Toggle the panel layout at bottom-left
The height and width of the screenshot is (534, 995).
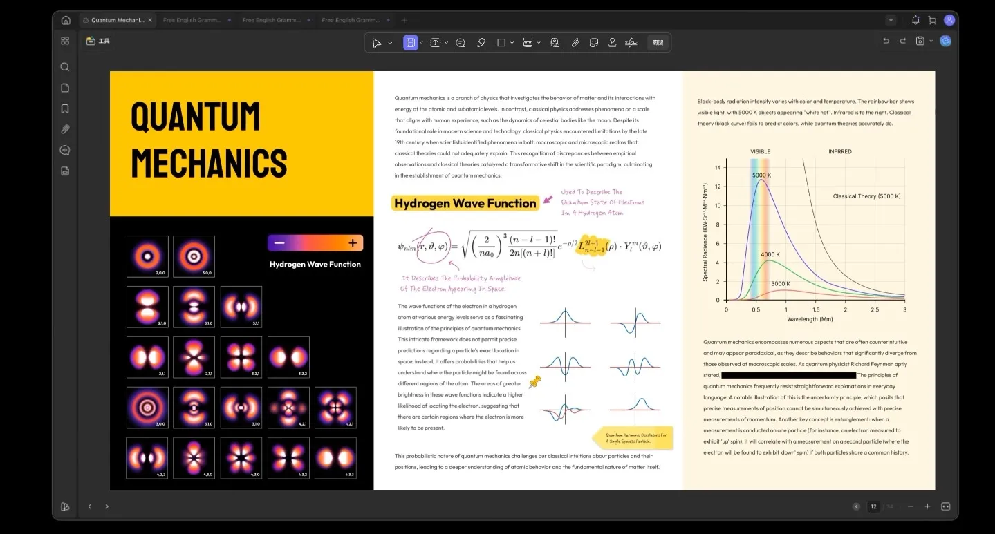(65, 506)
